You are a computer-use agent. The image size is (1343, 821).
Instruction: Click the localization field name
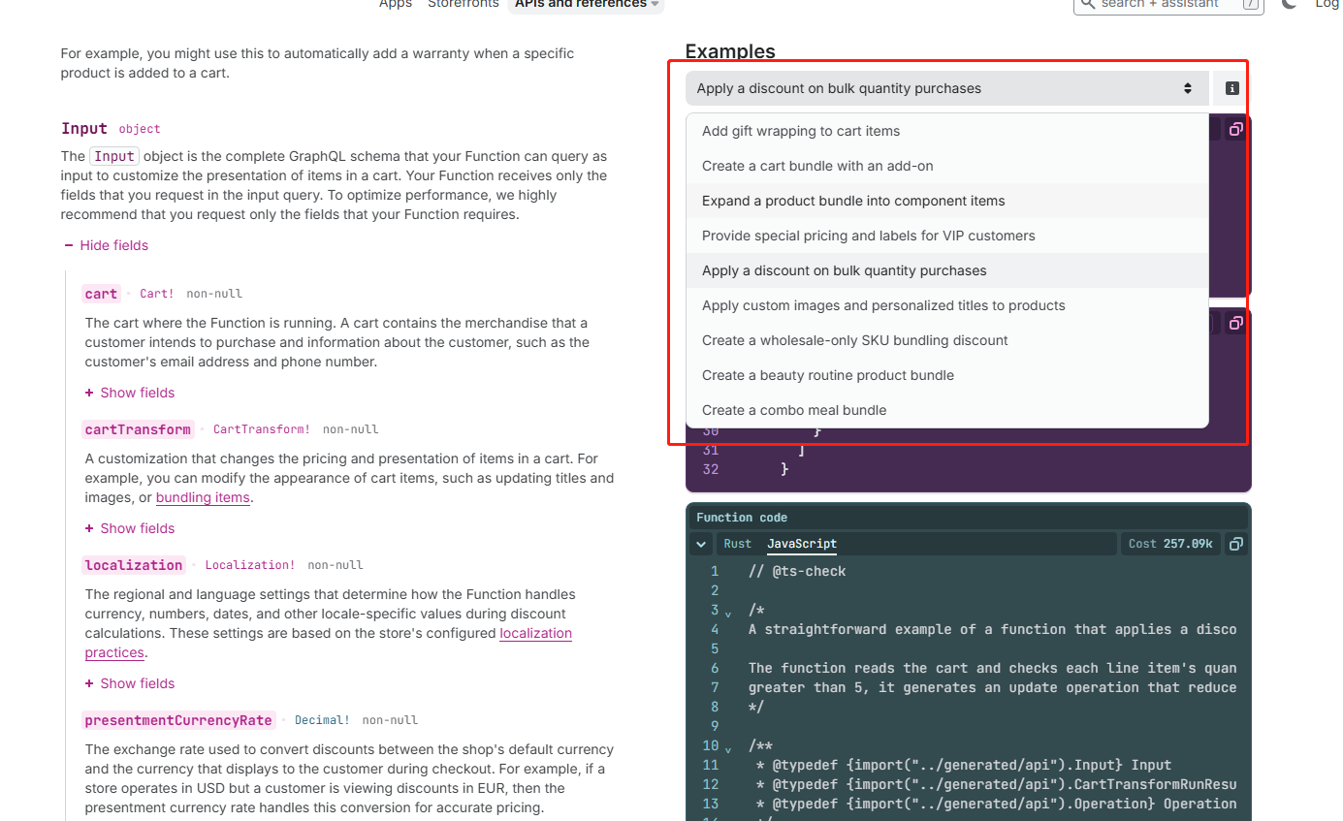pos(134,565)
